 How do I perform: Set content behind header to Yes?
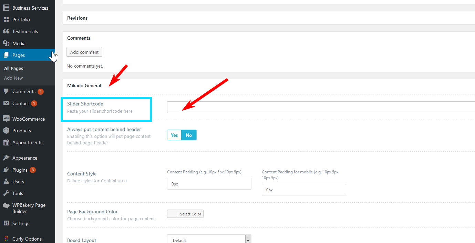click(x=174, y=135)
